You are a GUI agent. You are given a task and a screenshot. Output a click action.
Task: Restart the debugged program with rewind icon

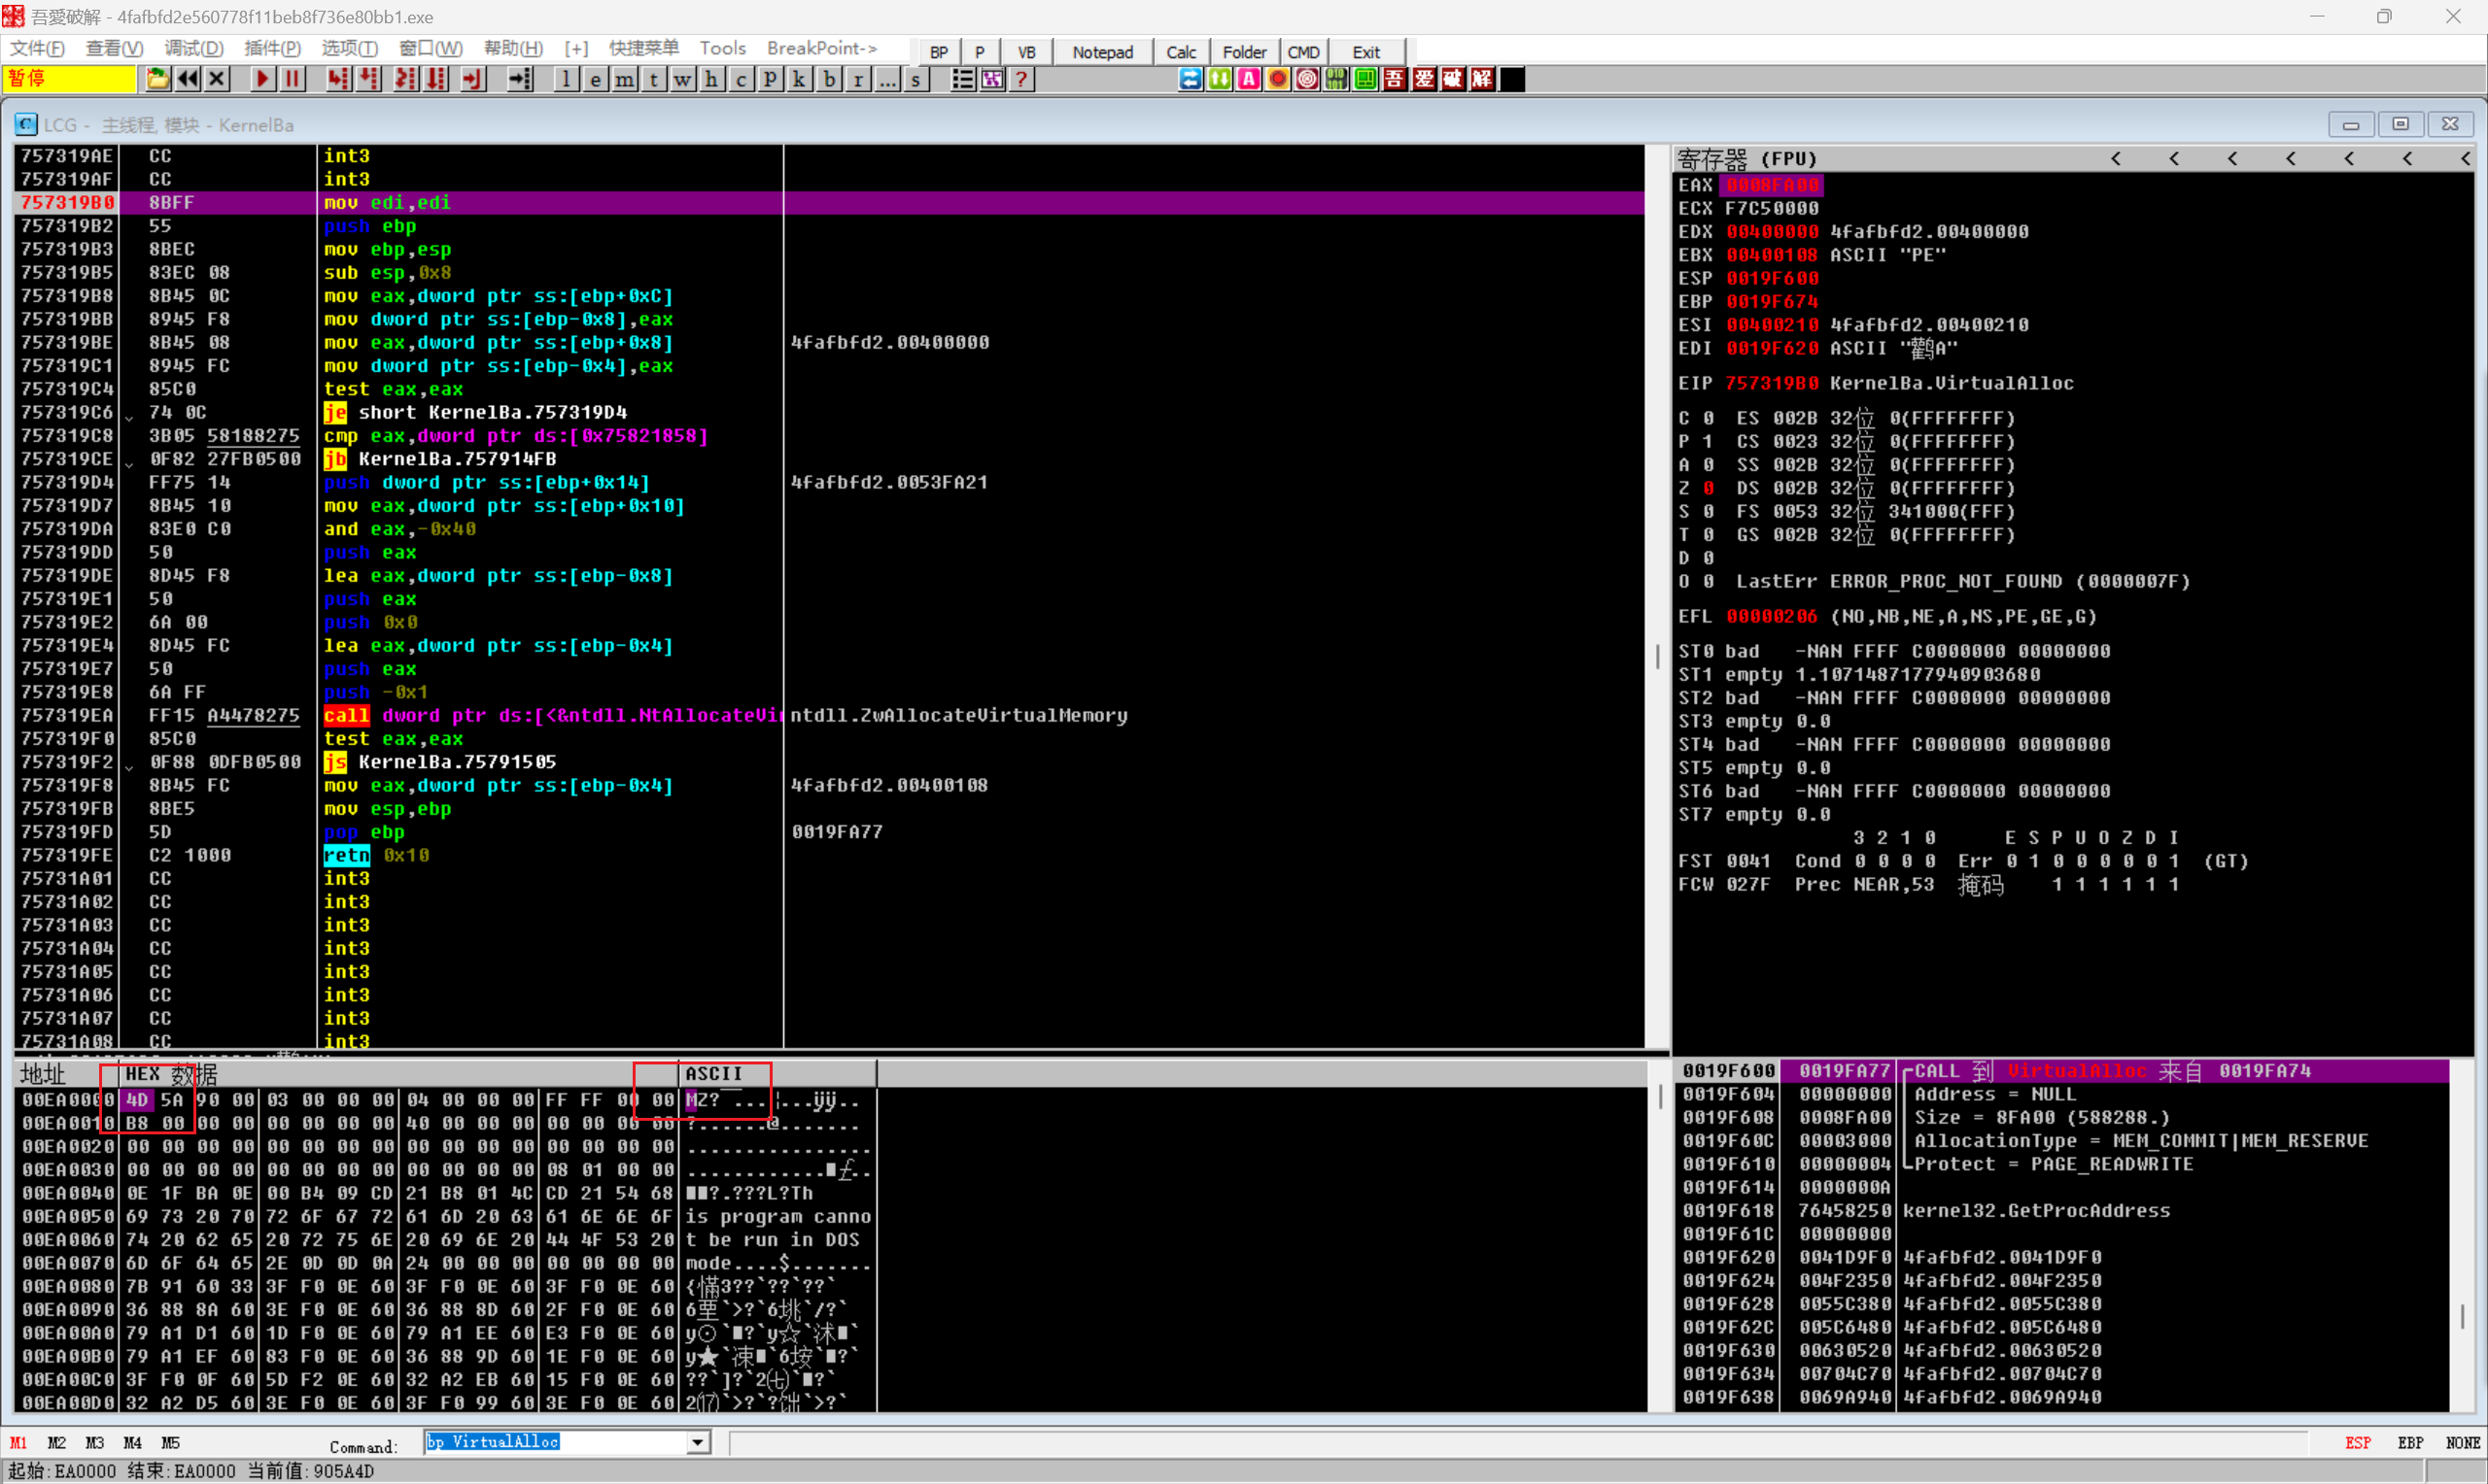[x=187, y=79]
